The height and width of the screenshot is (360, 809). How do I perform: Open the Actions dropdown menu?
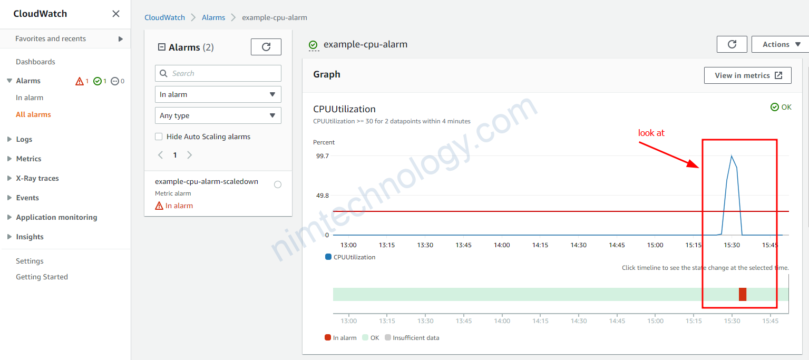(x=781, y=44)
